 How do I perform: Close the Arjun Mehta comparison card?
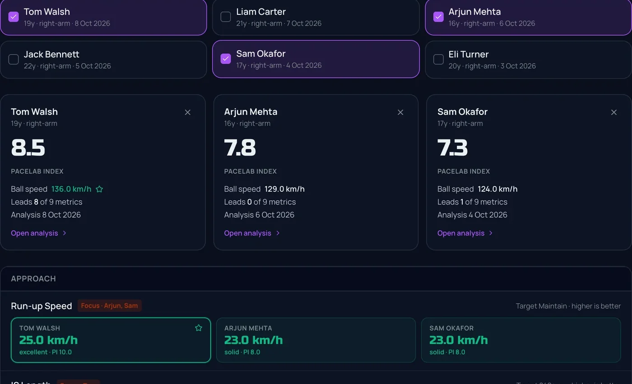(400, 112)
